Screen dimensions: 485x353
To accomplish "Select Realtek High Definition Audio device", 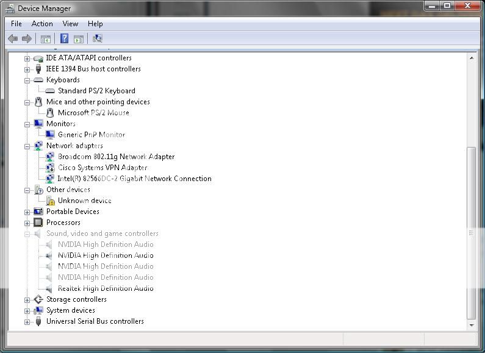I will pyautogui.click(x=106, y=288).
